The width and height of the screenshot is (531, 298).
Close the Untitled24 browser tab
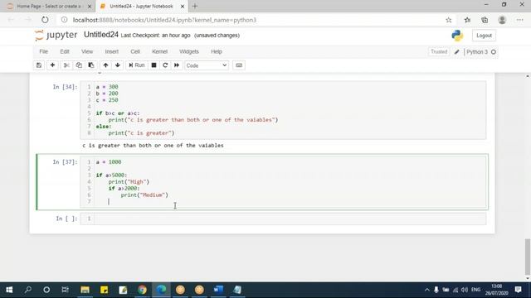pyautogui.click(x=183, y=7)
